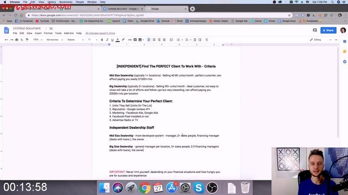Insert a link using the link icon

(x=130, y=40)
